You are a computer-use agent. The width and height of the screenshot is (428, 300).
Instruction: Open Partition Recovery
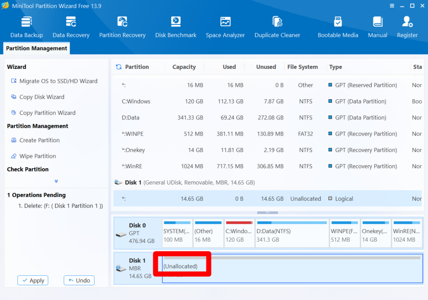tap(122, 27)
